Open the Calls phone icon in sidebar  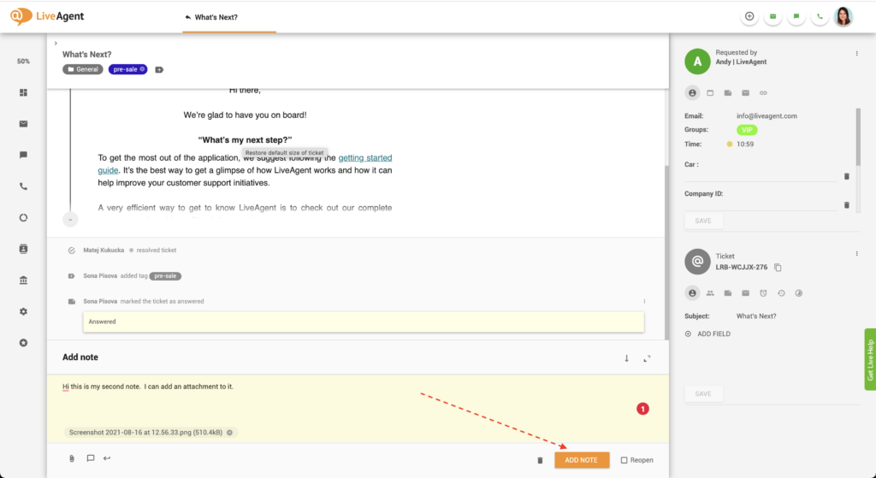[x=24, y=186]
